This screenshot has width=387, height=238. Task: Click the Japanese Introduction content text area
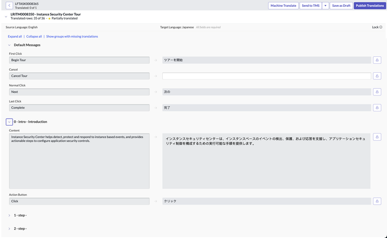pos(266,161)
